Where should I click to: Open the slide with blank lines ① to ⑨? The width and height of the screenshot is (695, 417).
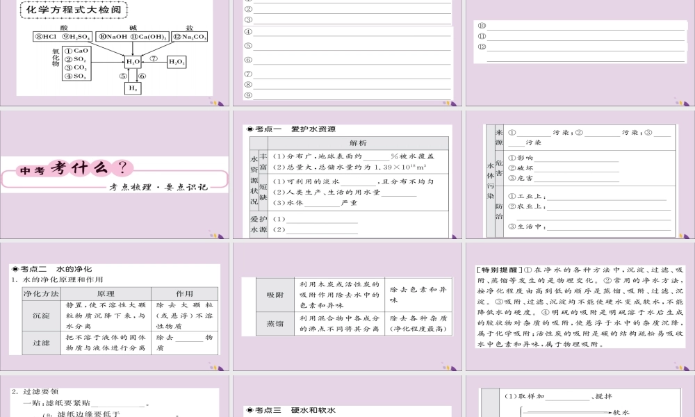coord(347,53)
